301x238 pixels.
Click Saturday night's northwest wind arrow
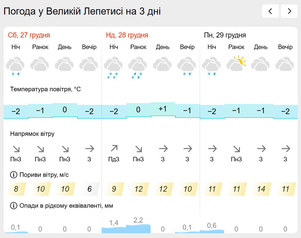[x=15, y=148]
